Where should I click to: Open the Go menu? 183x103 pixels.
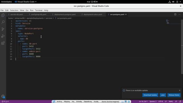point(27,10)
